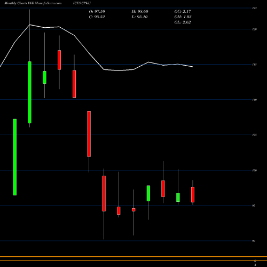Select the tiny red candle with long wicks

coord(133,210)
